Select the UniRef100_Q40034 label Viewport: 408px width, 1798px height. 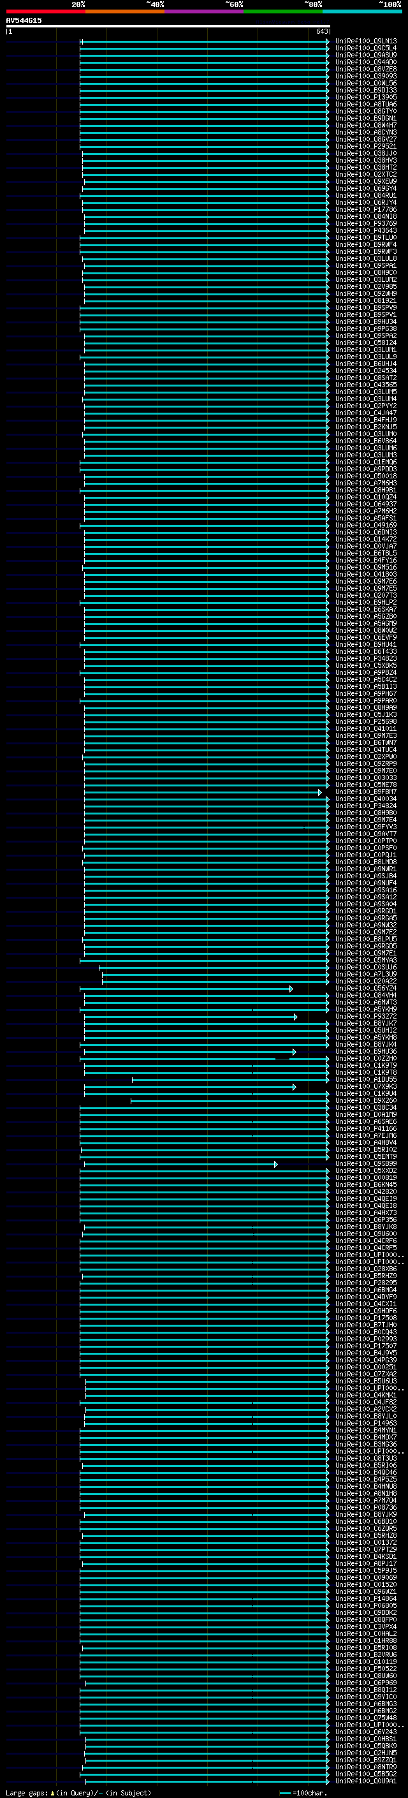tap(366, 799)
